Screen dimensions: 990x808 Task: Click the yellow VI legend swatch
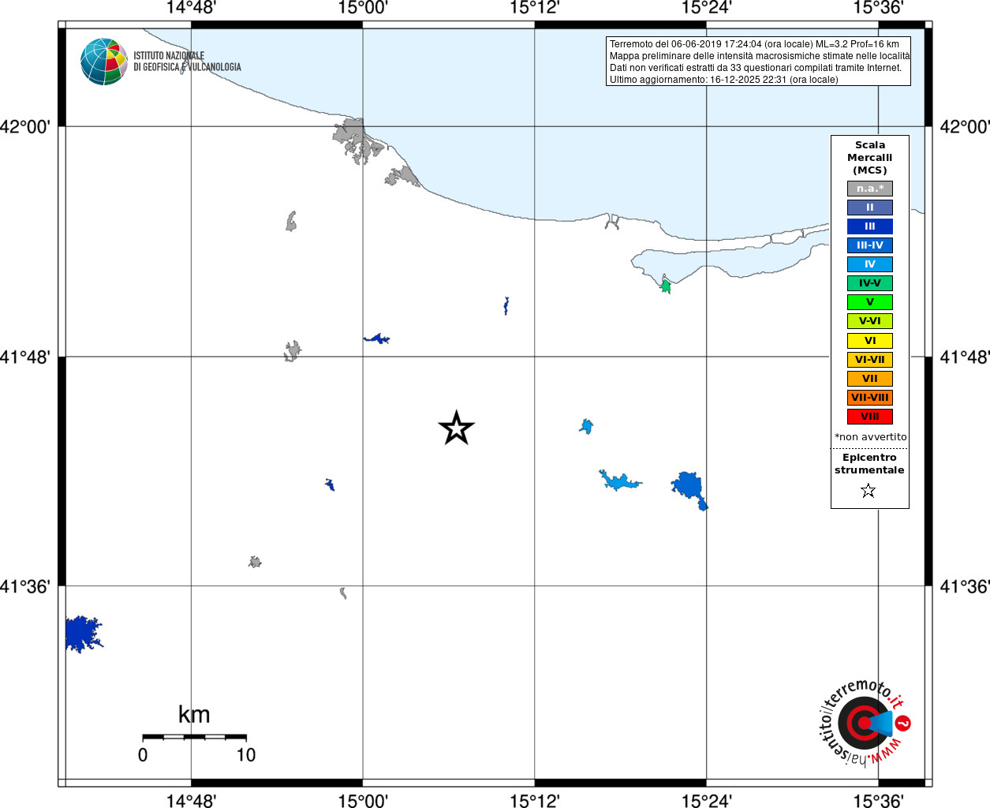tap(870, 341)
